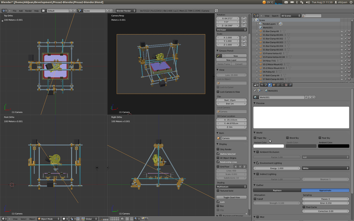The image size is (354, 221).
Task: Switch to Object properties tab (orange cube)
Action: [x=274, y=85]
